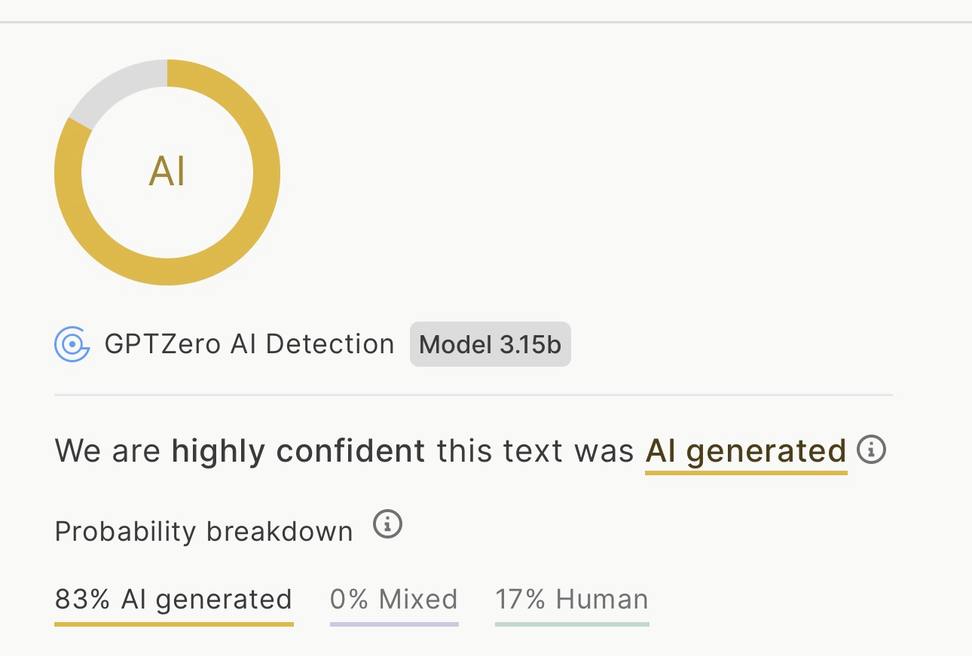Screen dimensions: 972x656
Task: Select the 17% Human breakdown item
Action: (x=572, y=600)
